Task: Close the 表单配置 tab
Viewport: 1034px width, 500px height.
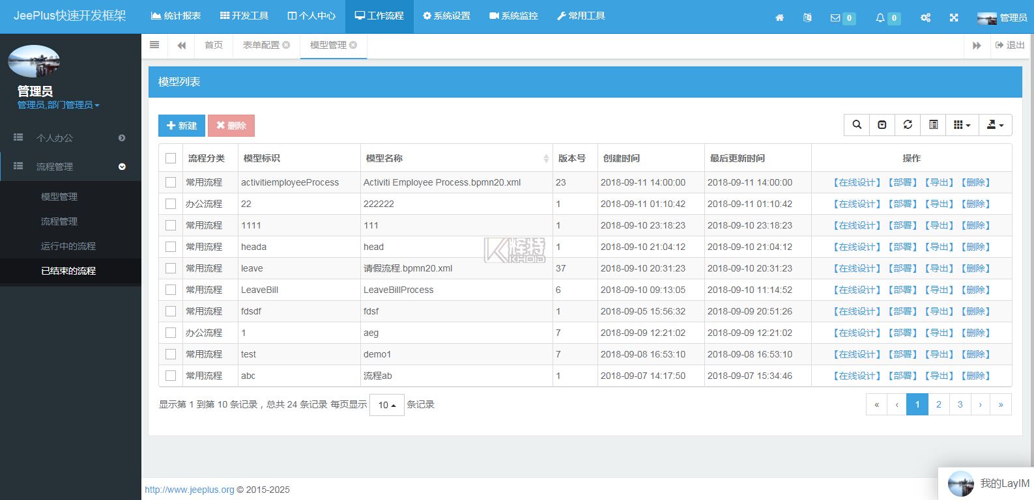Action: coord(286,45)
